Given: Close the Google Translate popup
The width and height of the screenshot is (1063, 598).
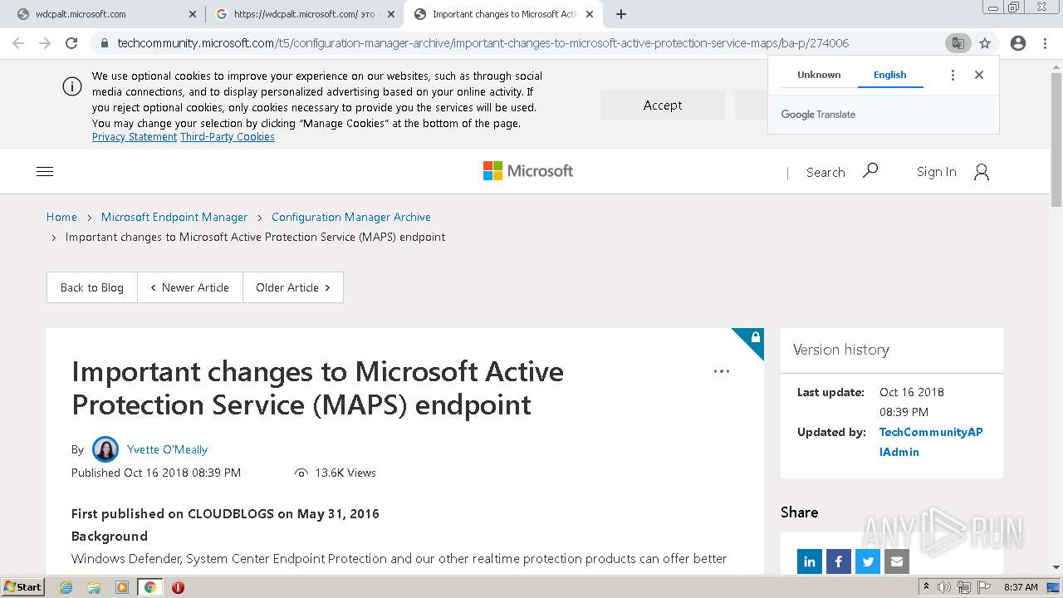Looking at the screenshot, I should pyautogui.click(x=979, y=75).
